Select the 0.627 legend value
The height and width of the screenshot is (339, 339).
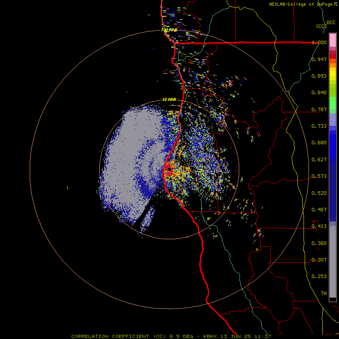click(x=319, y=160)
